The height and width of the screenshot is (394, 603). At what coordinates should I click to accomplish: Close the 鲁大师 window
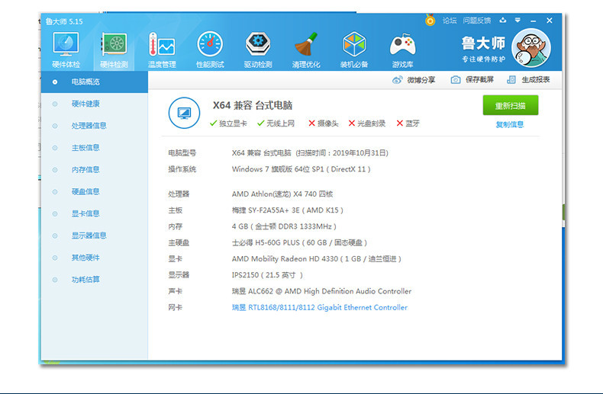(550, 21)
